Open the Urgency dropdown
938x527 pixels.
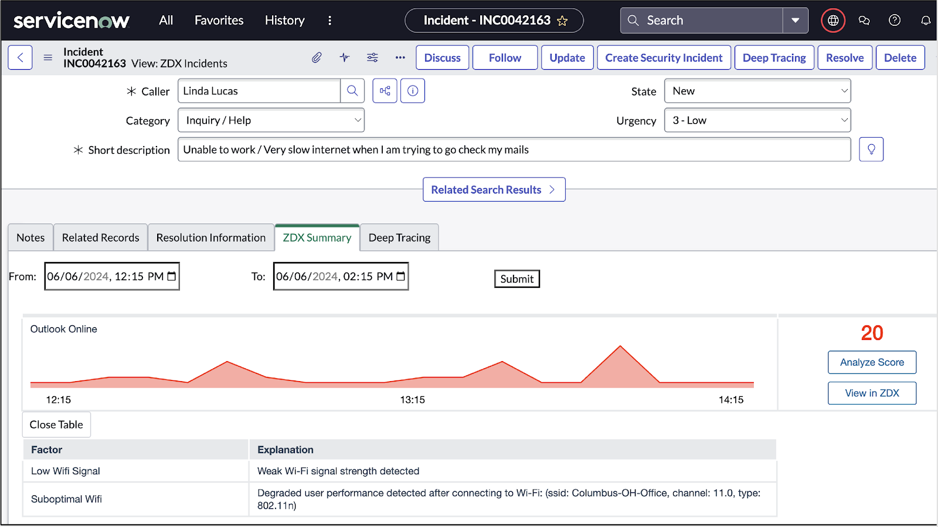point(757,120)
